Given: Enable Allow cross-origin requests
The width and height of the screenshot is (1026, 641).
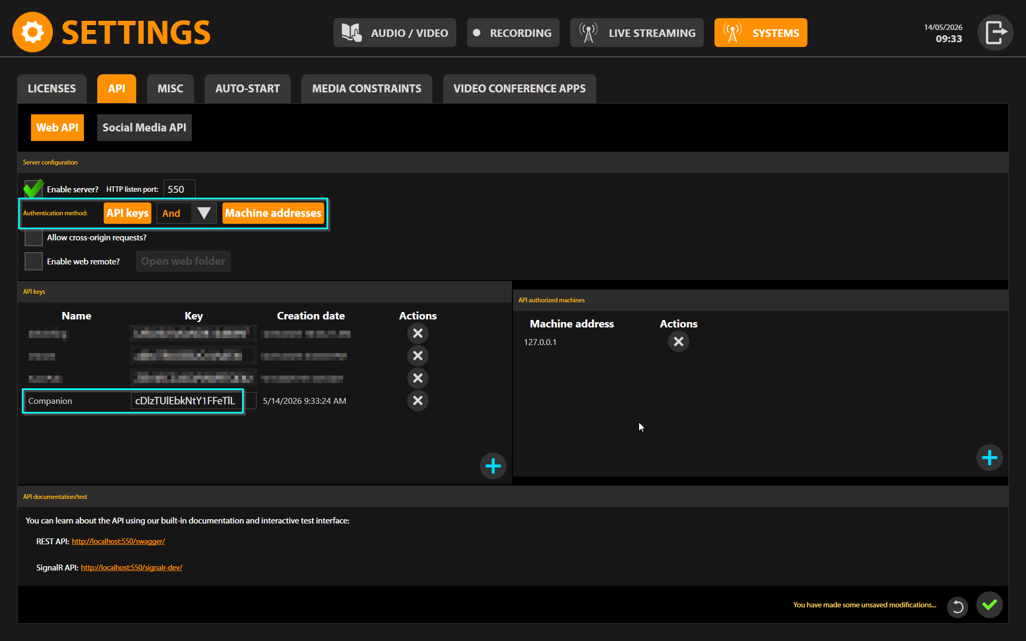Looking at the screenshot, I should (x=34, y=237).
